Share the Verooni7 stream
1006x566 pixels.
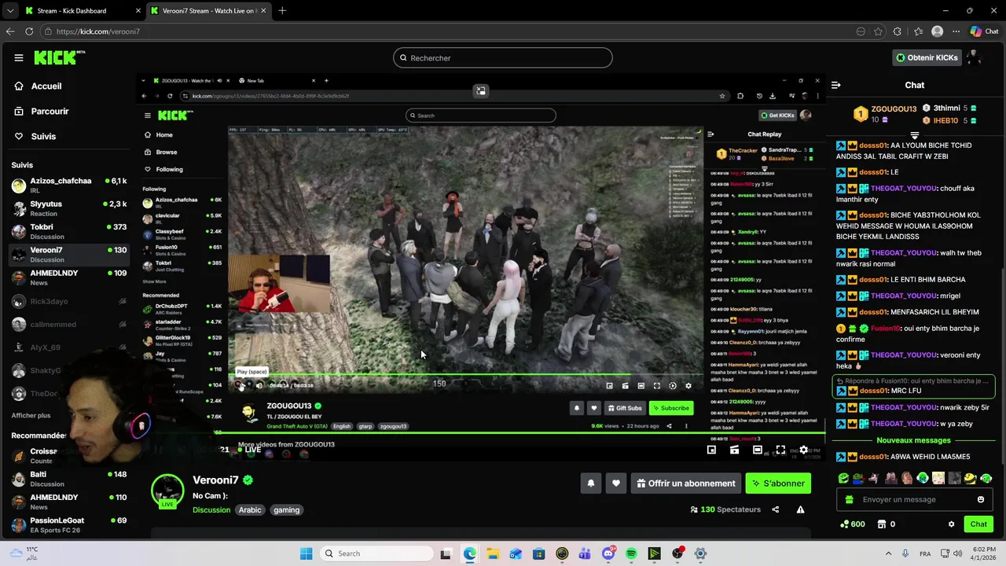click(775, 509)
